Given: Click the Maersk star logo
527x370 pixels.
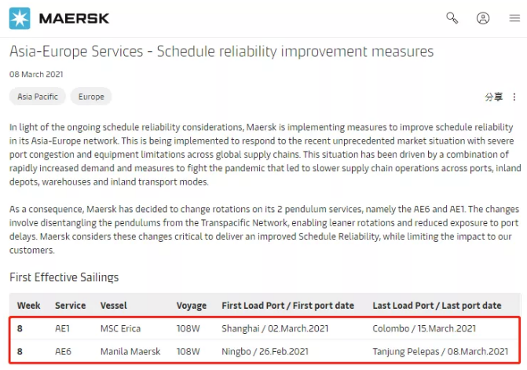Looking at the screenshot, I should [x=20, y=17].
